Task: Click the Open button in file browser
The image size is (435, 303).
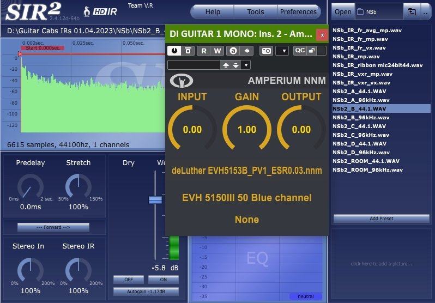Action: pos(343,12)
